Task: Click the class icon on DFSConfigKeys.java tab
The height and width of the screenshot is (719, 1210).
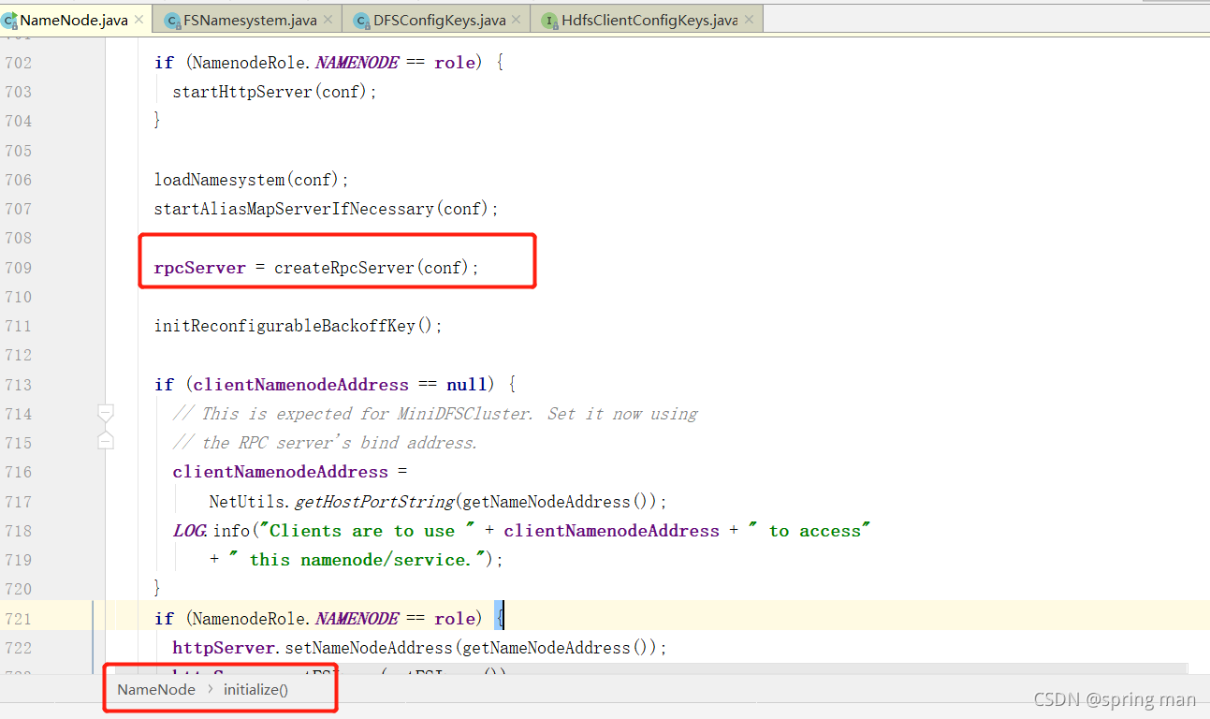Action: pos(362,20)
